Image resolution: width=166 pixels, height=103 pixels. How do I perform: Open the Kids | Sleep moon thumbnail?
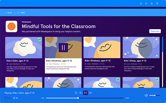pos(141,47)
